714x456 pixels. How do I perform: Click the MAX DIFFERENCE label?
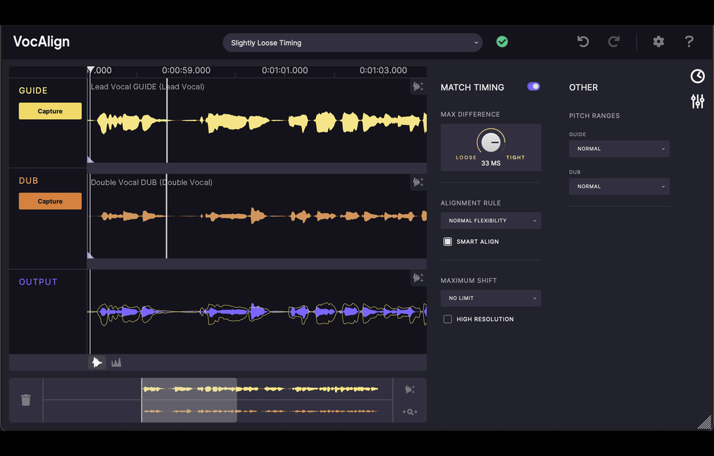pos(470,115)
